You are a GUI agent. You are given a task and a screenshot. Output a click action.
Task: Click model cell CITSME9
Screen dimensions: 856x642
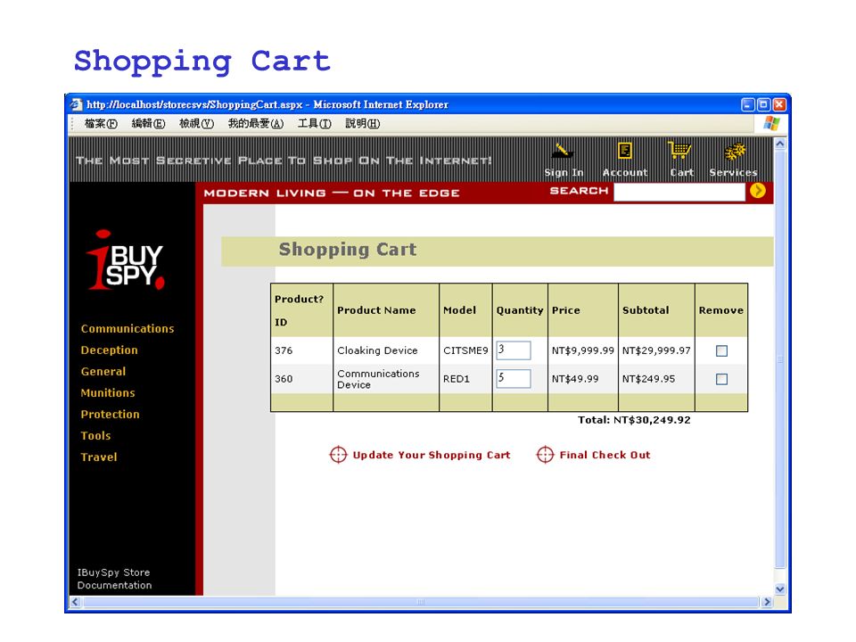tap(465, 350)
